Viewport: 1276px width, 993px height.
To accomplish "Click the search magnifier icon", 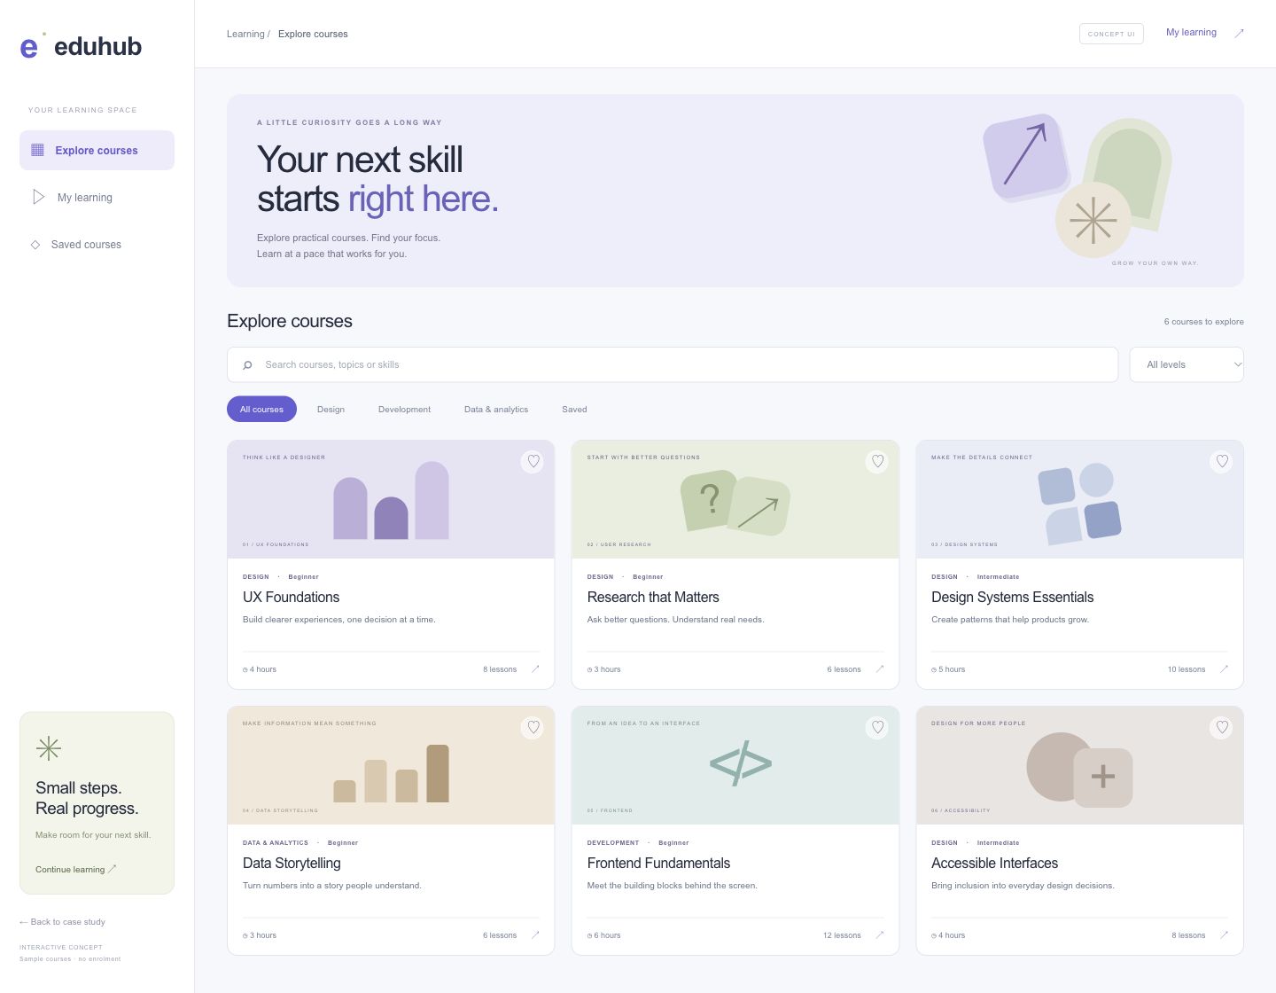I will pyautogui.click(x=247, y=364).
